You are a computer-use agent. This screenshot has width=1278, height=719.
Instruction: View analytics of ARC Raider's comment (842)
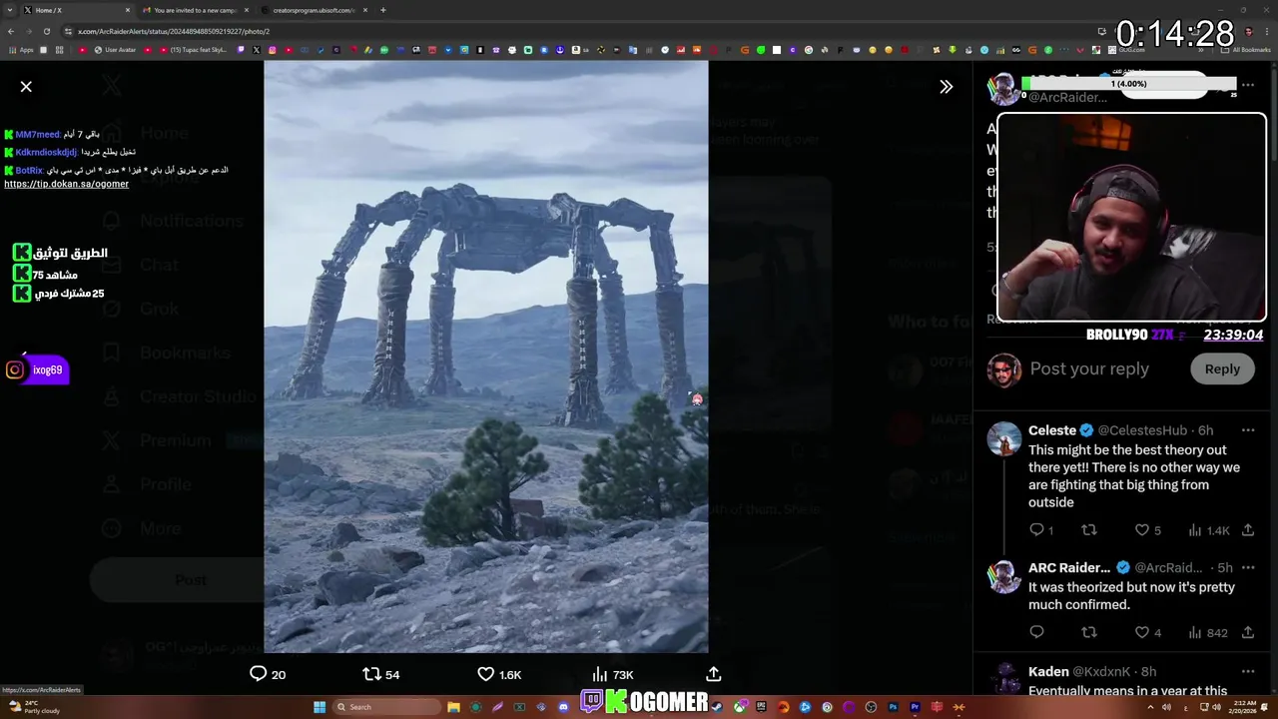coord(1208,632)
